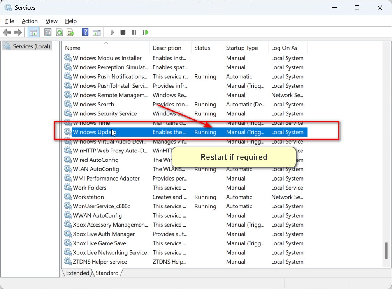Viewport: 392px width, 289px height.
Task: Click Automatic startup type of Workstation
Action: tap(239, 197)
